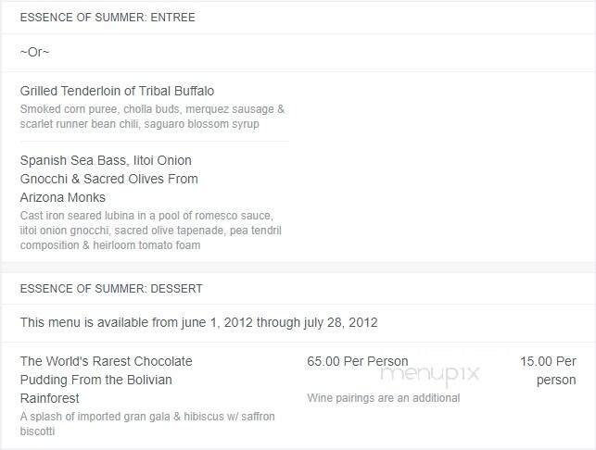This screenshot has height=450, width=596.
Task: Click the 15.00 Per person price
Action: point(547,370)
